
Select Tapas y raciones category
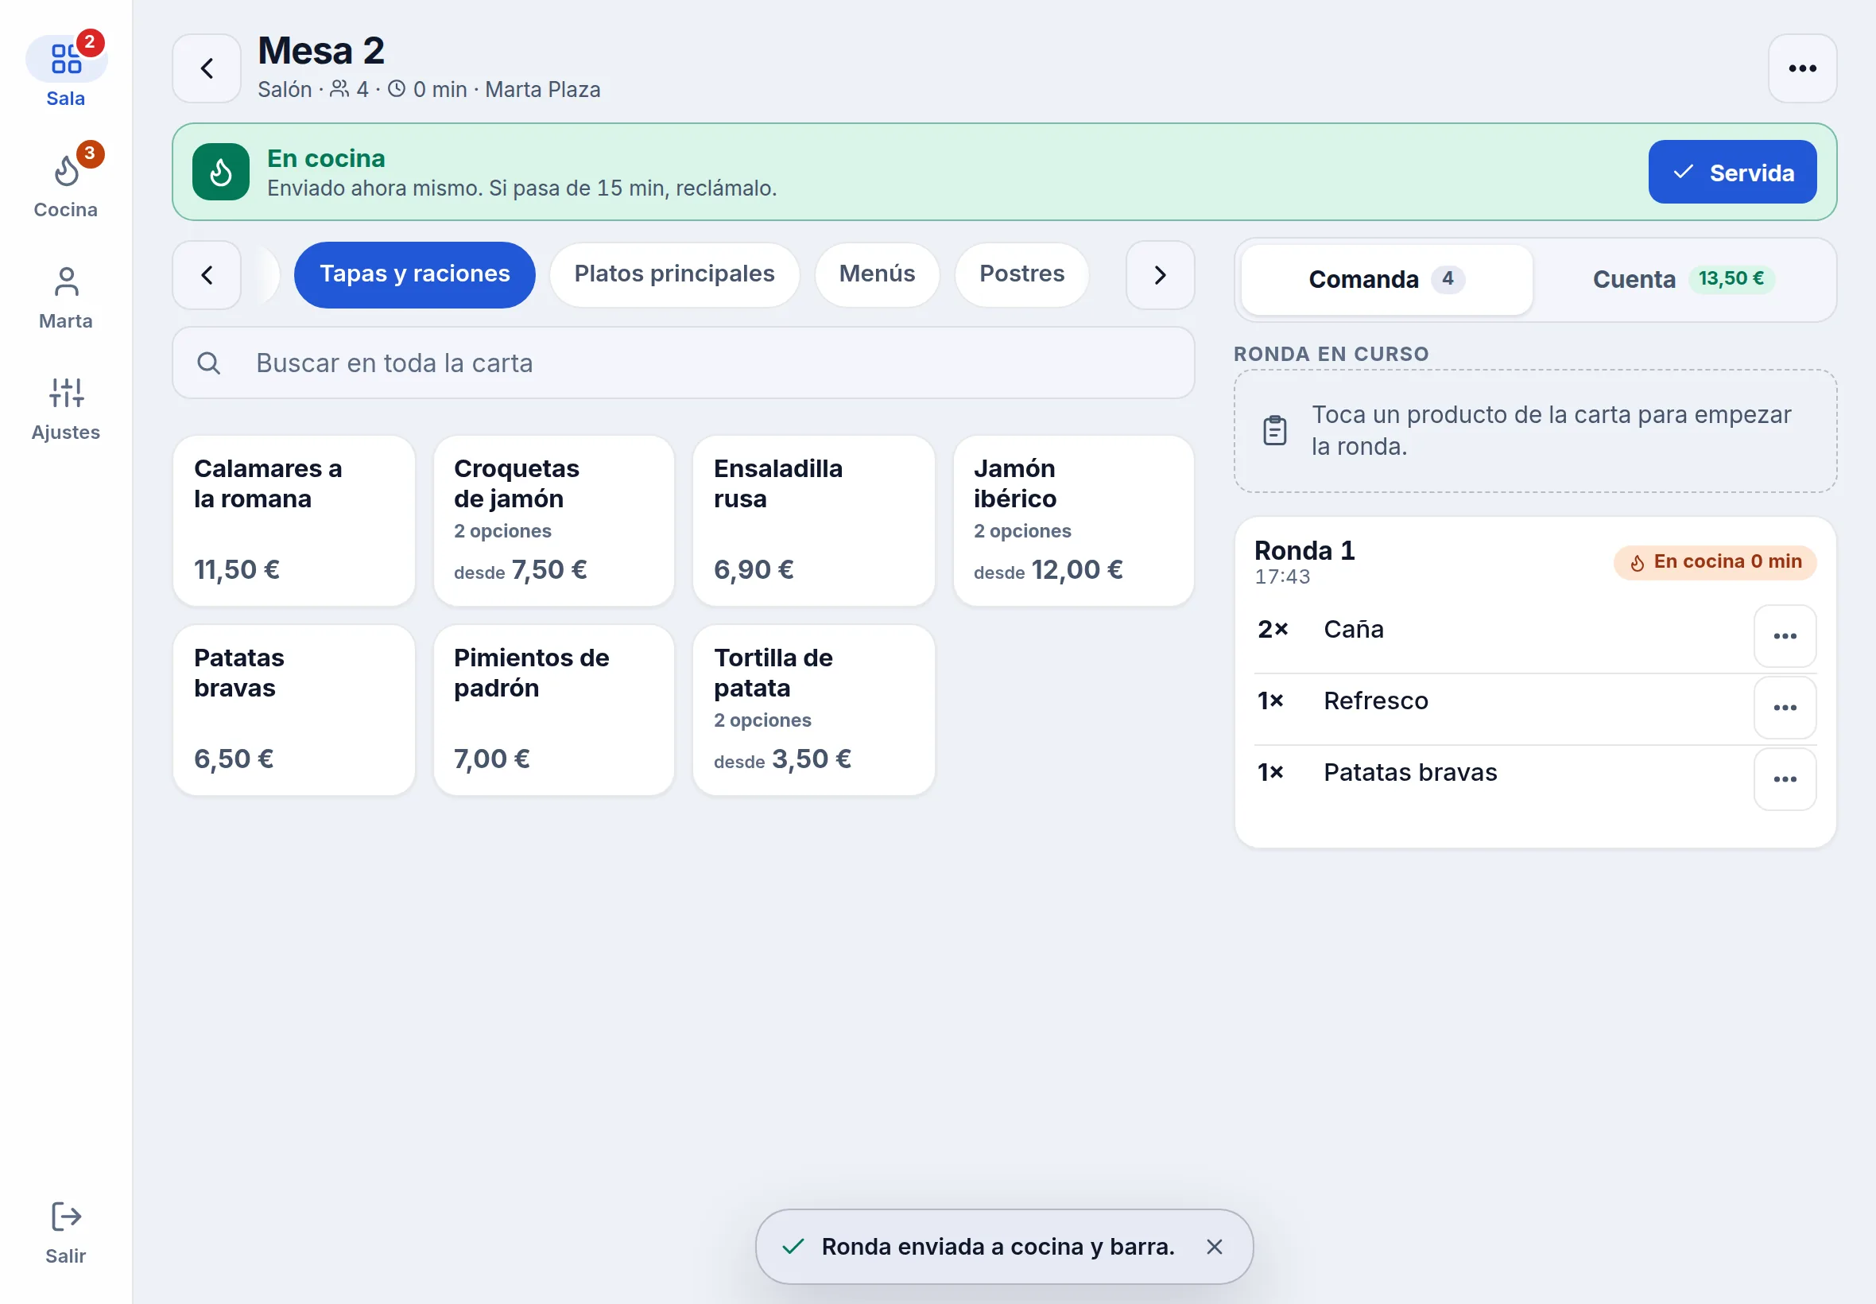[414, 274]
